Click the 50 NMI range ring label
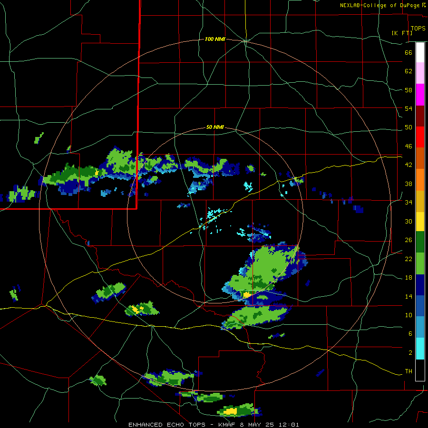 tap(215, 127)
